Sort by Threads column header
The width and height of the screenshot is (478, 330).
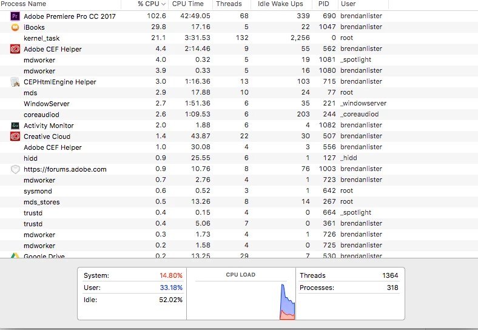229,4
